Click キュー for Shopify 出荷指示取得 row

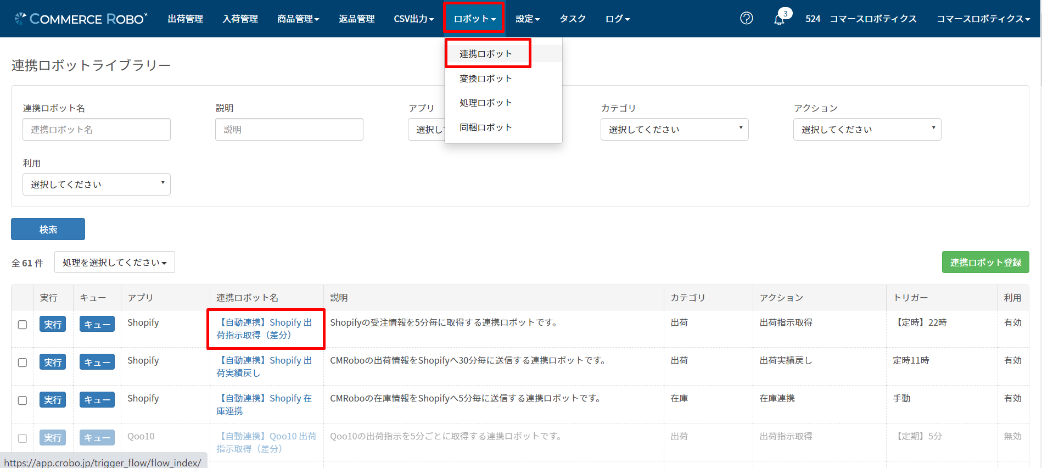click(x=97, y=324)
